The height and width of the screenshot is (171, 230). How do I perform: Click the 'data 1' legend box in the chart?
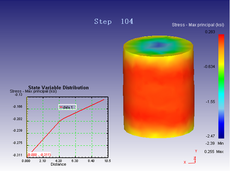point(68,107)
